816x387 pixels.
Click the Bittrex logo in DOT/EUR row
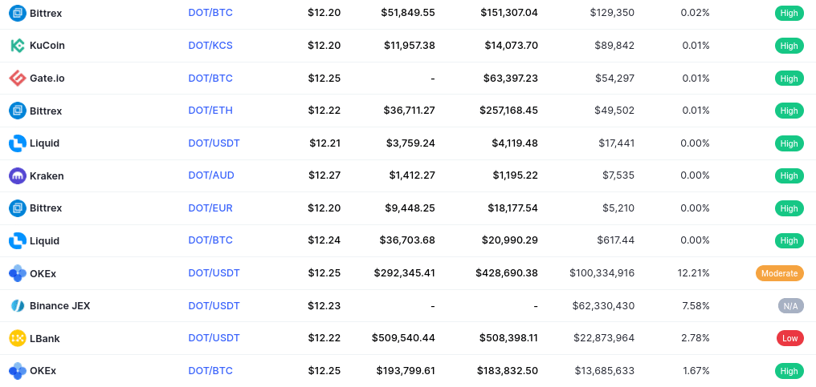pos(18,208)
